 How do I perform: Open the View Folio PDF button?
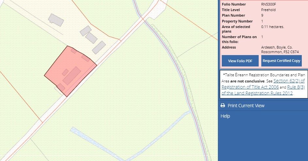(x=240, y=61)
